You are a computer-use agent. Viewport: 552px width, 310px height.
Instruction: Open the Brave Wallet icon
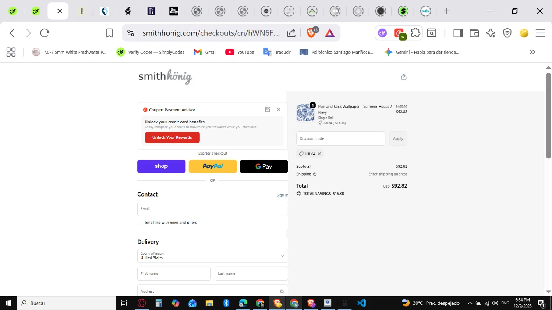click(474, 33)
